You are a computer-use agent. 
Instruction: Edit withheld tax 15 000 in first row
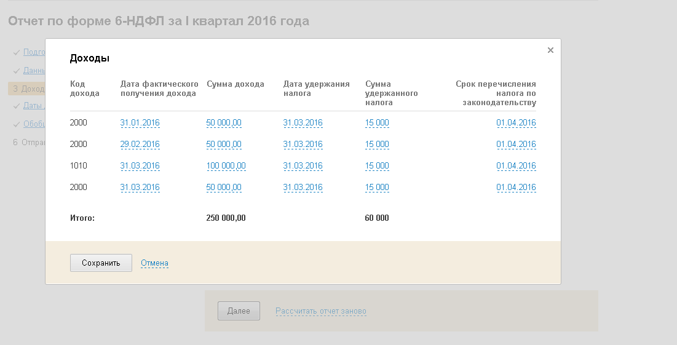tap(377, 123)
